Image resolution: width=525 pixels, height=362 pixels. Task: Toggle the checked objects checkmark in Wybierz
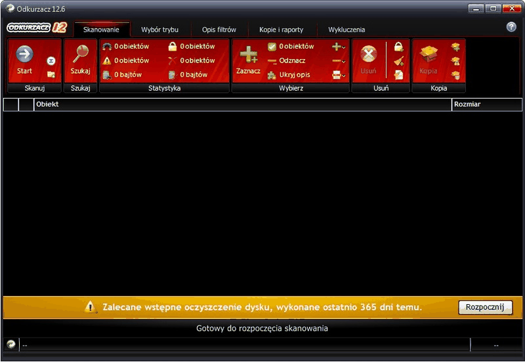tap(272, 47)
